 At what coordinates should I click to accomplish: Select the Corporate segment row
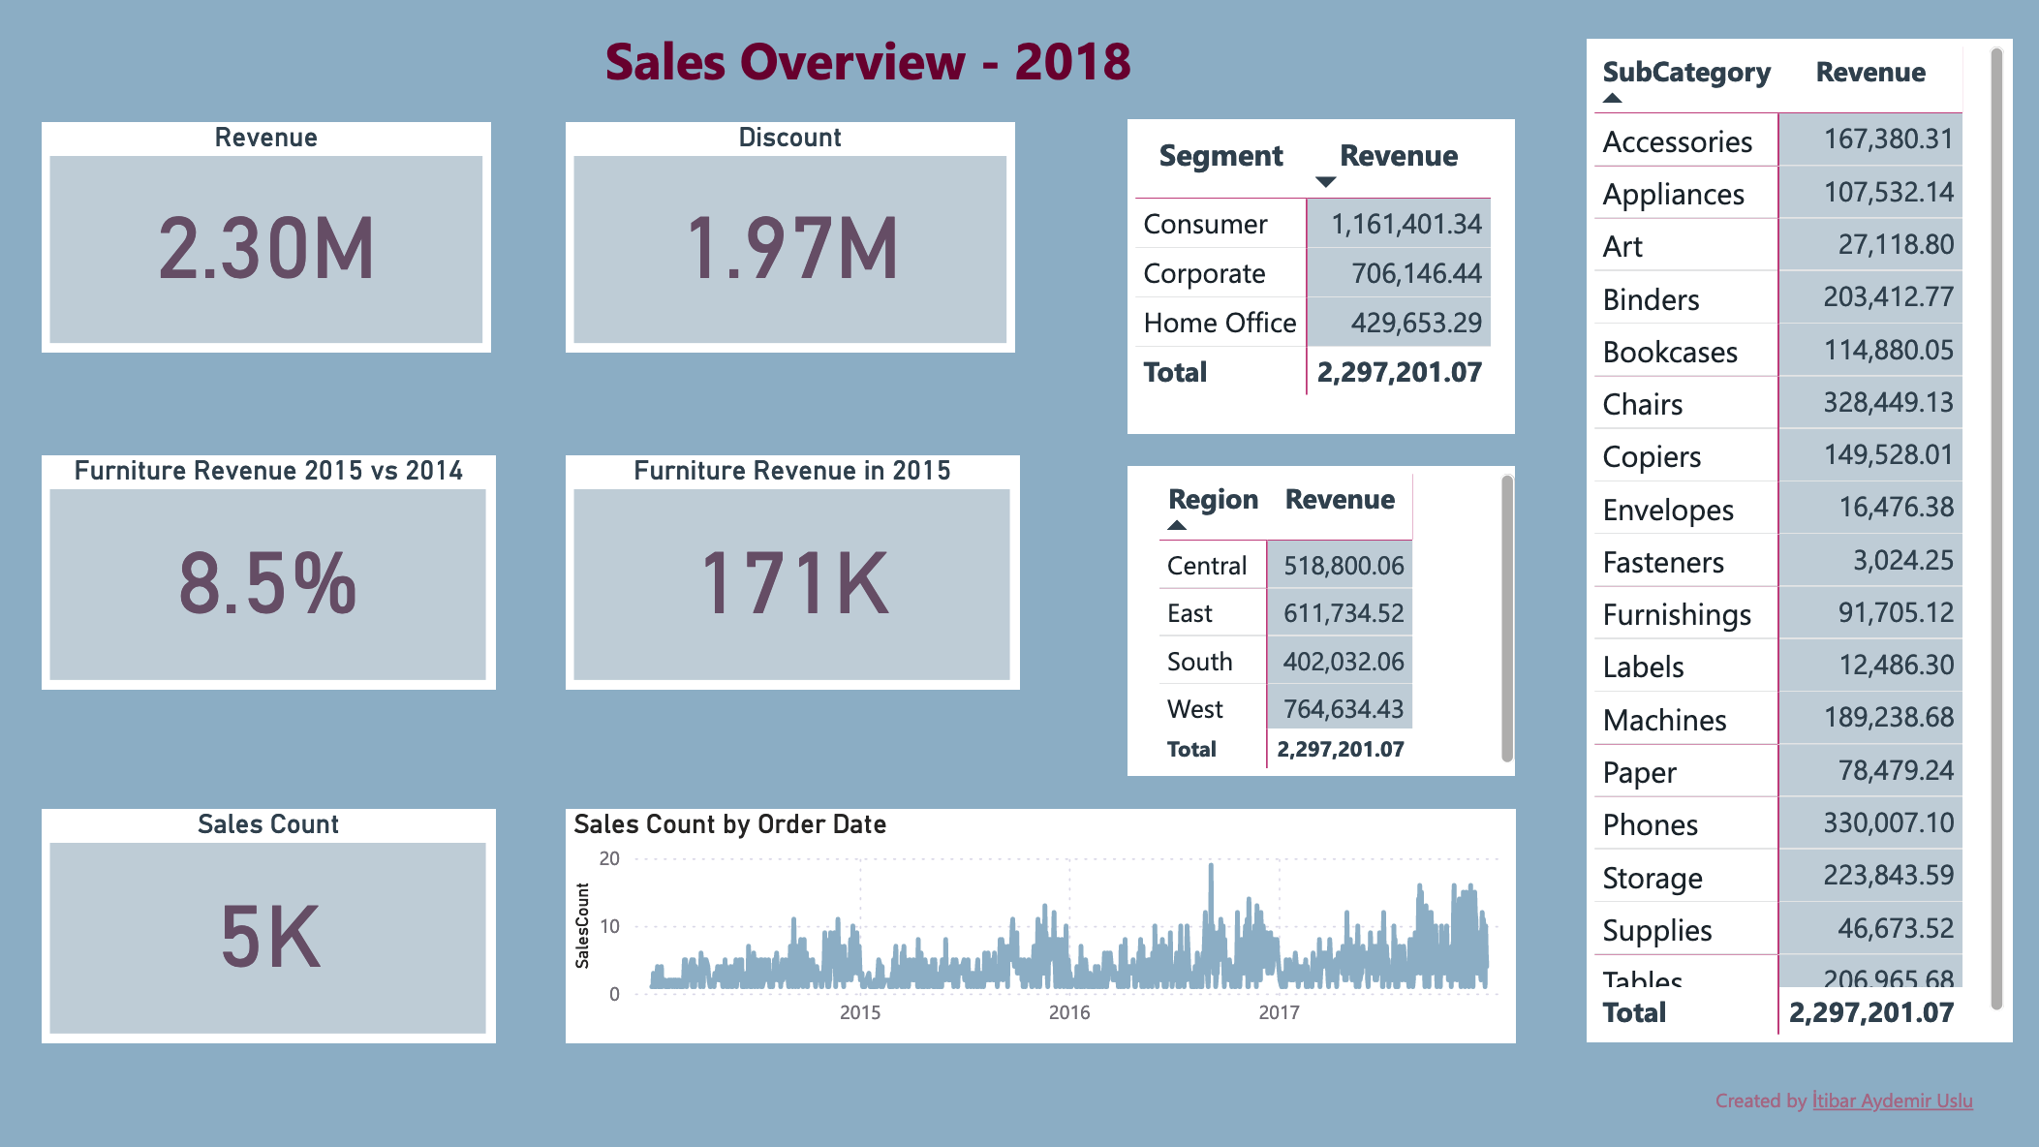[x=1204, y=274]
